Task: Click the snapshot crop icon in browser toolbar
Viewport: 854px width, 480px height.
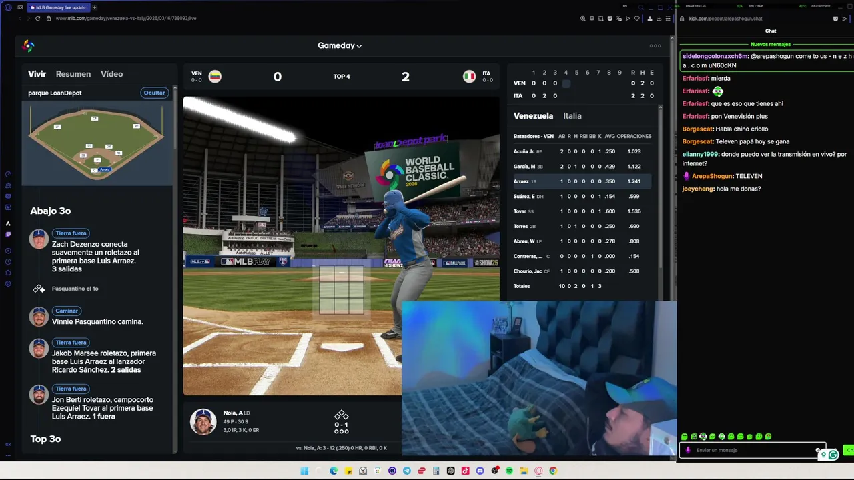Action: point(601,19)
